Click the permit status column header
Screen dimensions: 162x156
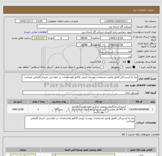click(x=83, y=150)
